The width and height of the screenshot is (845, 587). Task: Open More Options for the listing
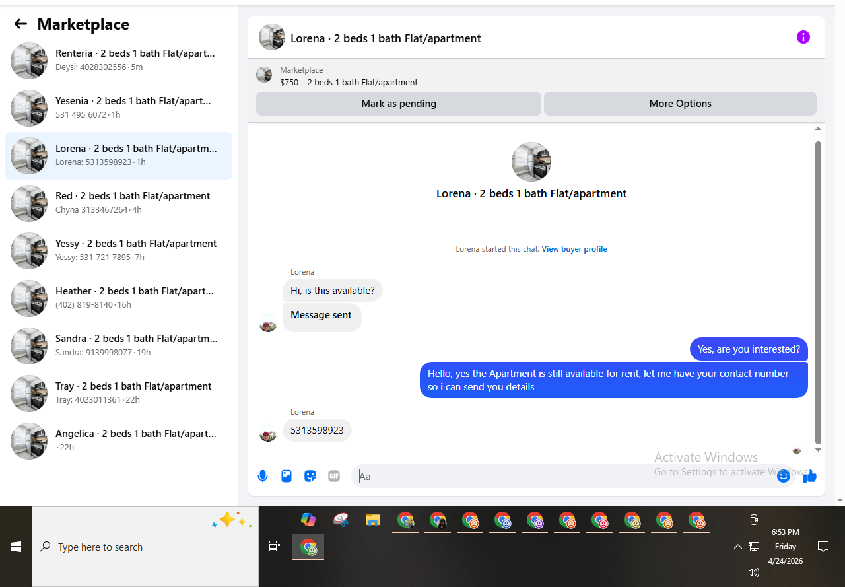pos(680,104)
